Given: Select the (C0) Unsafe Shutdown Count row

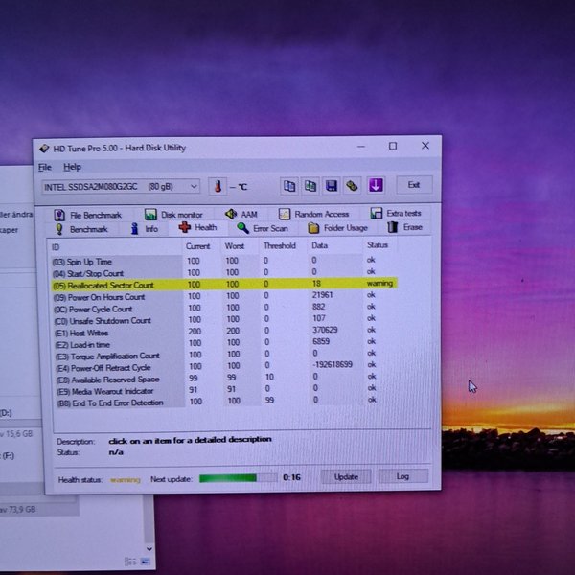Looking at the screenshot, I should [x=224, y=319].
